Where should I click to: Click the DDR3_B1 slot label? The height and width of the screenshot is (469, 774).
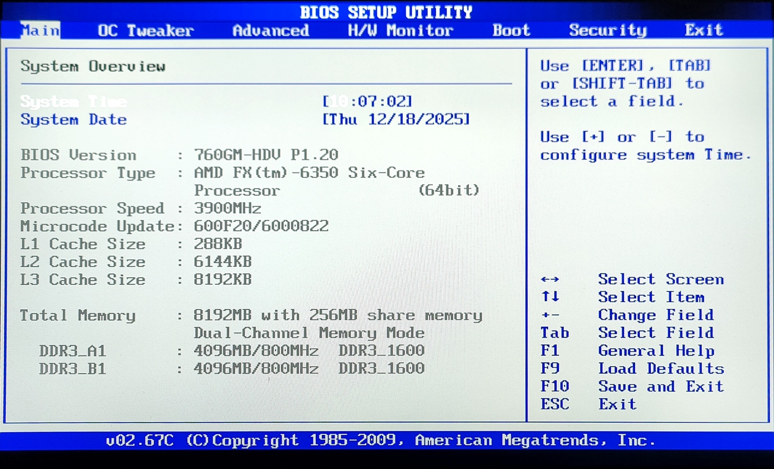(x=73, y=369)
